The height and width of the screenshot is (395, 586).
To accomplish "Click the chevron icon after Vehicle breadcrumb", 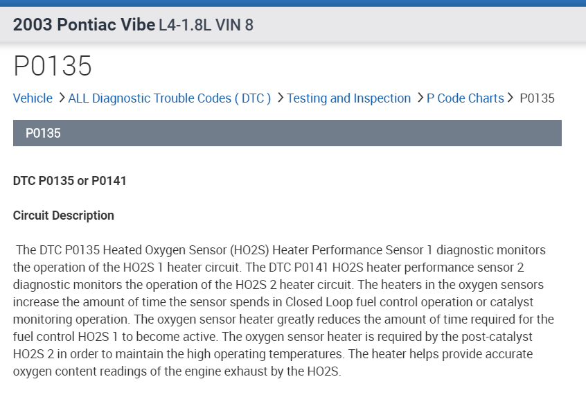I will pyautogui.click(x=62, y=98).
